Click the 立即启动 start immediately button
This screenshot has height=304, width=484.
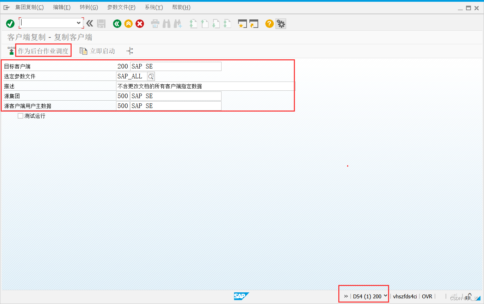coord(97,51)
